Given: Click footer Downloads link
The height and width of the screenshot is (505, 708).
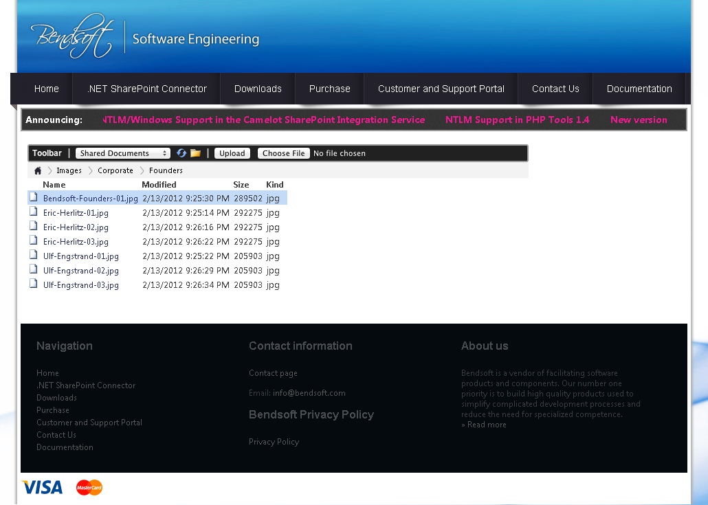Looking at the screenshot, I should coord(56,398).
